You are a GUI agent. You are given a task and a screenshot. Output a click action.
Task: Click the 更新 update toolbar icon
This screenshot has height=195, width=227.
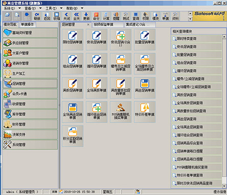[x=86, y=16]
